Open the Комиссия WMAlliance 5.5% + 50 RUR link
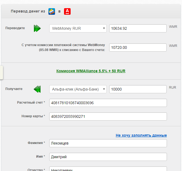 point(91,71)
